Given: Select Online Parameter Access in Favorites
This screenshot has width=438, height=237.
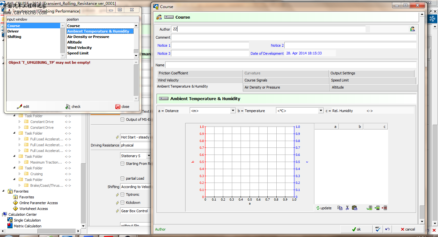Looking at the screenshot, I should coord(38,203).
